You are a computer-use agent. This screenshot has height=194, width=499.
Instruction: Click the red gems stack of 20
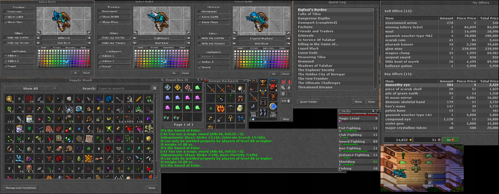(x=187, y=87)
